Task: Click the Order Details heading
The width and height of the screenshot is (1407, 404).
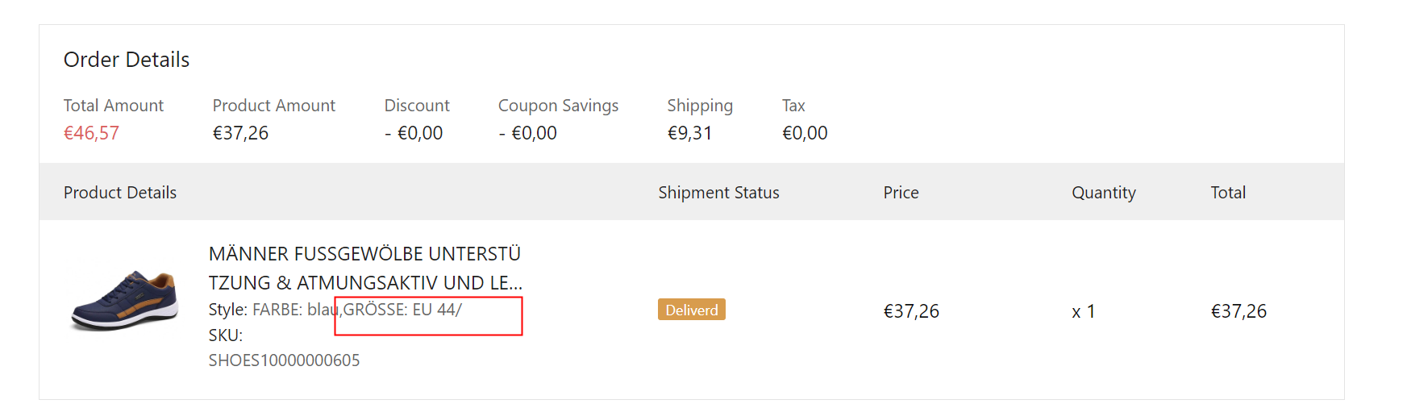Action: (x=127, y=60)
